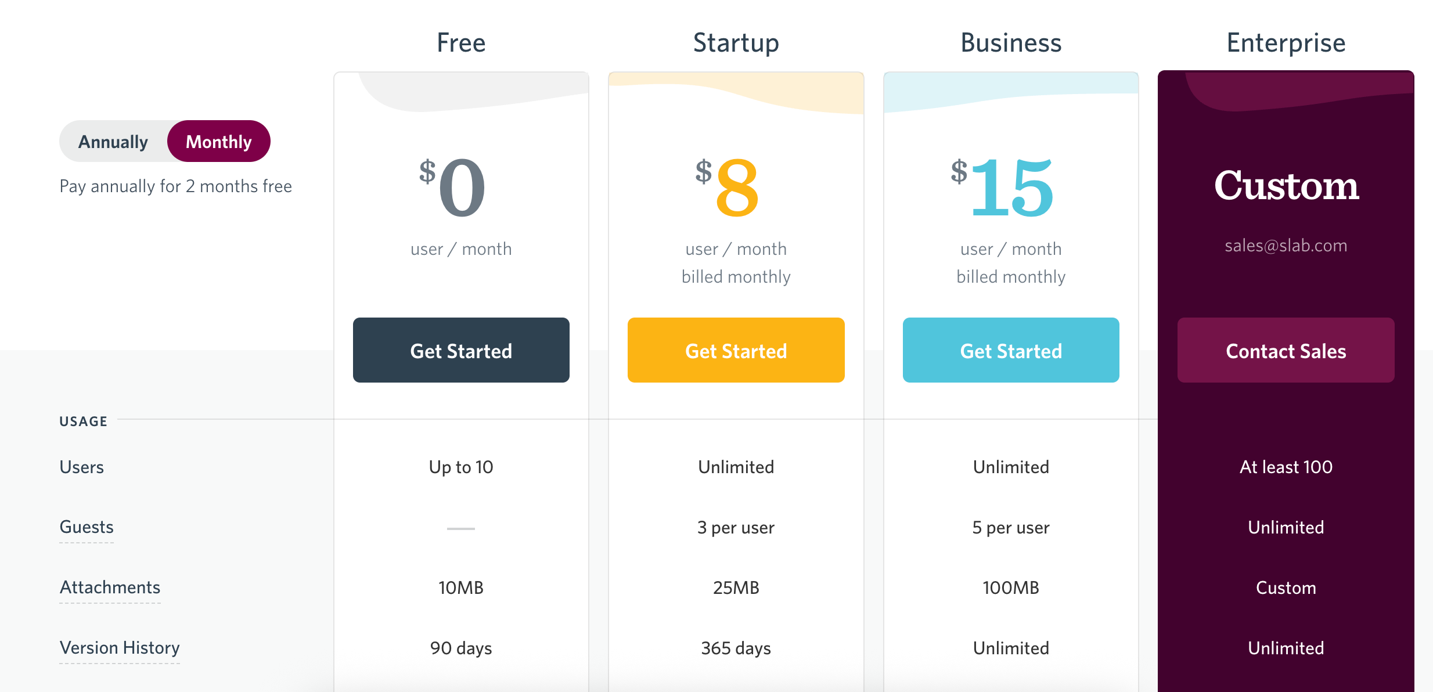Click the Version History feature label
The image size is (1433, 692).
(120, 648)
